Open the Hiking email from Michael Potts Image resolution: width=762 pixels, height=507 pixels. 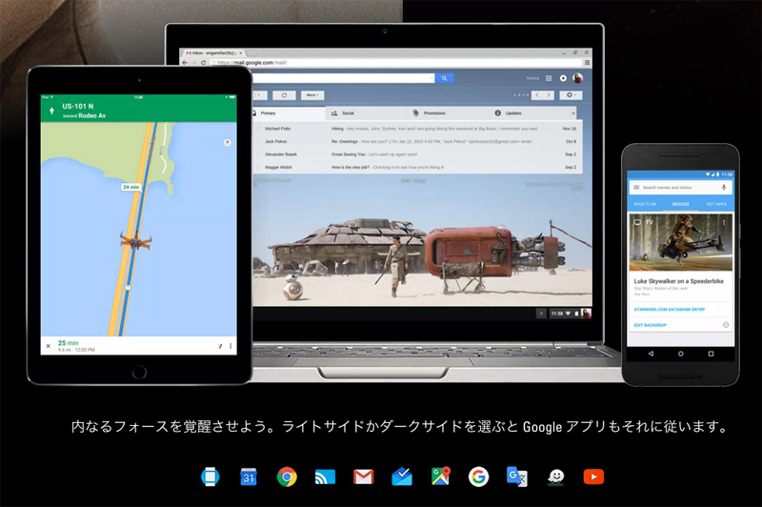click(415, 129)
